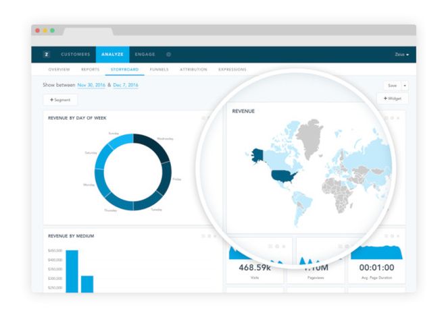Click the leftmost control icon on Avg. Page Duration widget
The image size is (446, 317).
[x=387, y=236]
